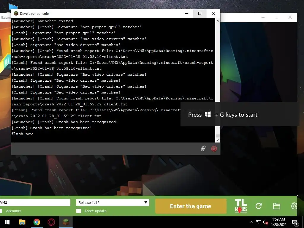Click the red clear icon in Developer console

(x=214, y=149)
